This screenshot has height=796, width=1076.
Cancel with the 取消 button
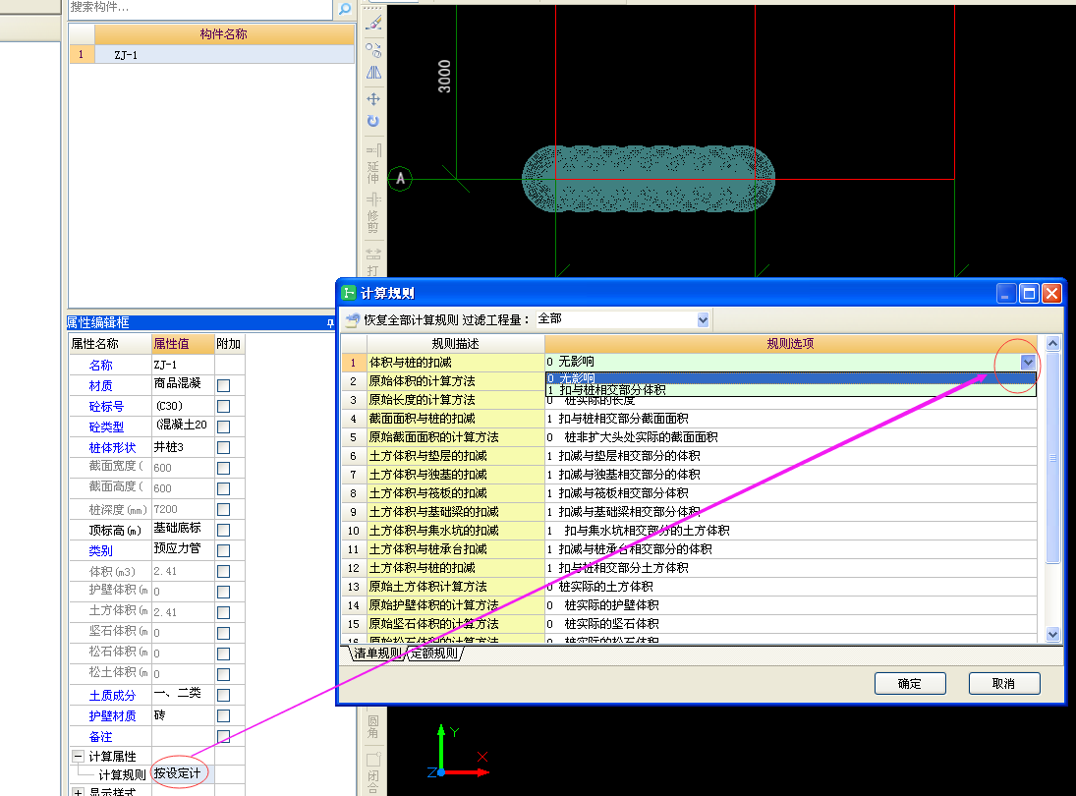pos(1004,683)
